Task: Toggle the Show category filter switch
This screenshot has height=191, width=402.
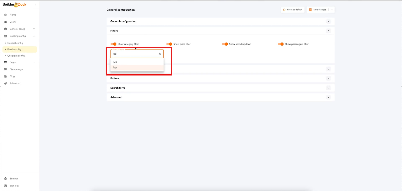Action: (114, 44)
